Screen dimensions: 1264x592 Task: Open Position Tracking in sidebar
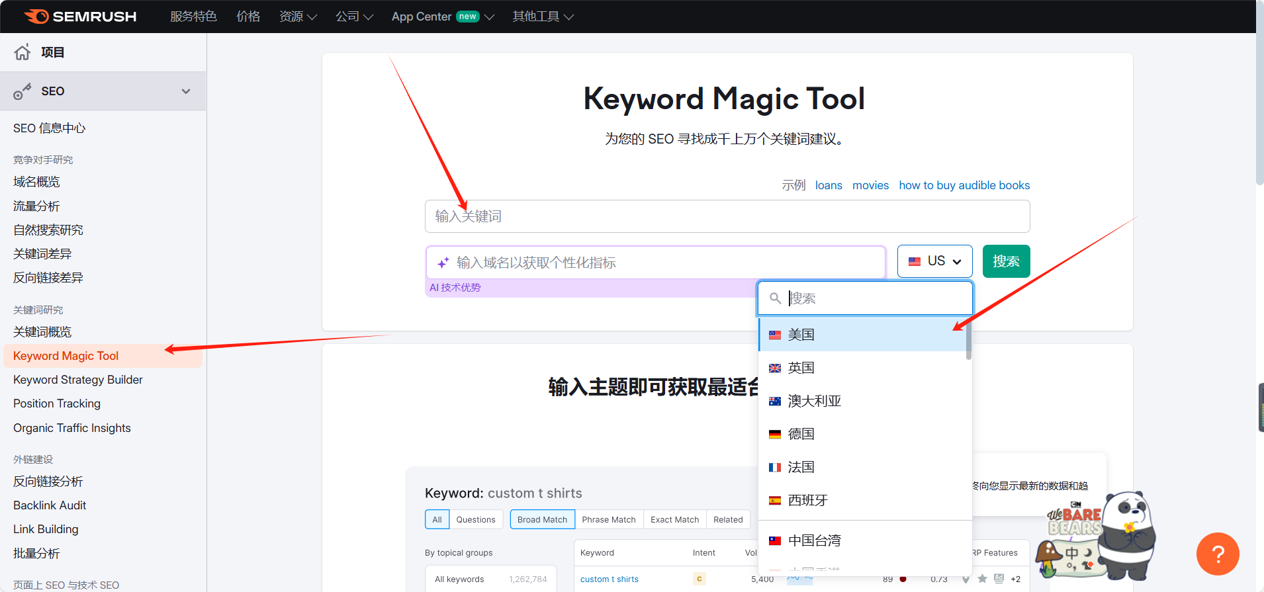[57, 403]
